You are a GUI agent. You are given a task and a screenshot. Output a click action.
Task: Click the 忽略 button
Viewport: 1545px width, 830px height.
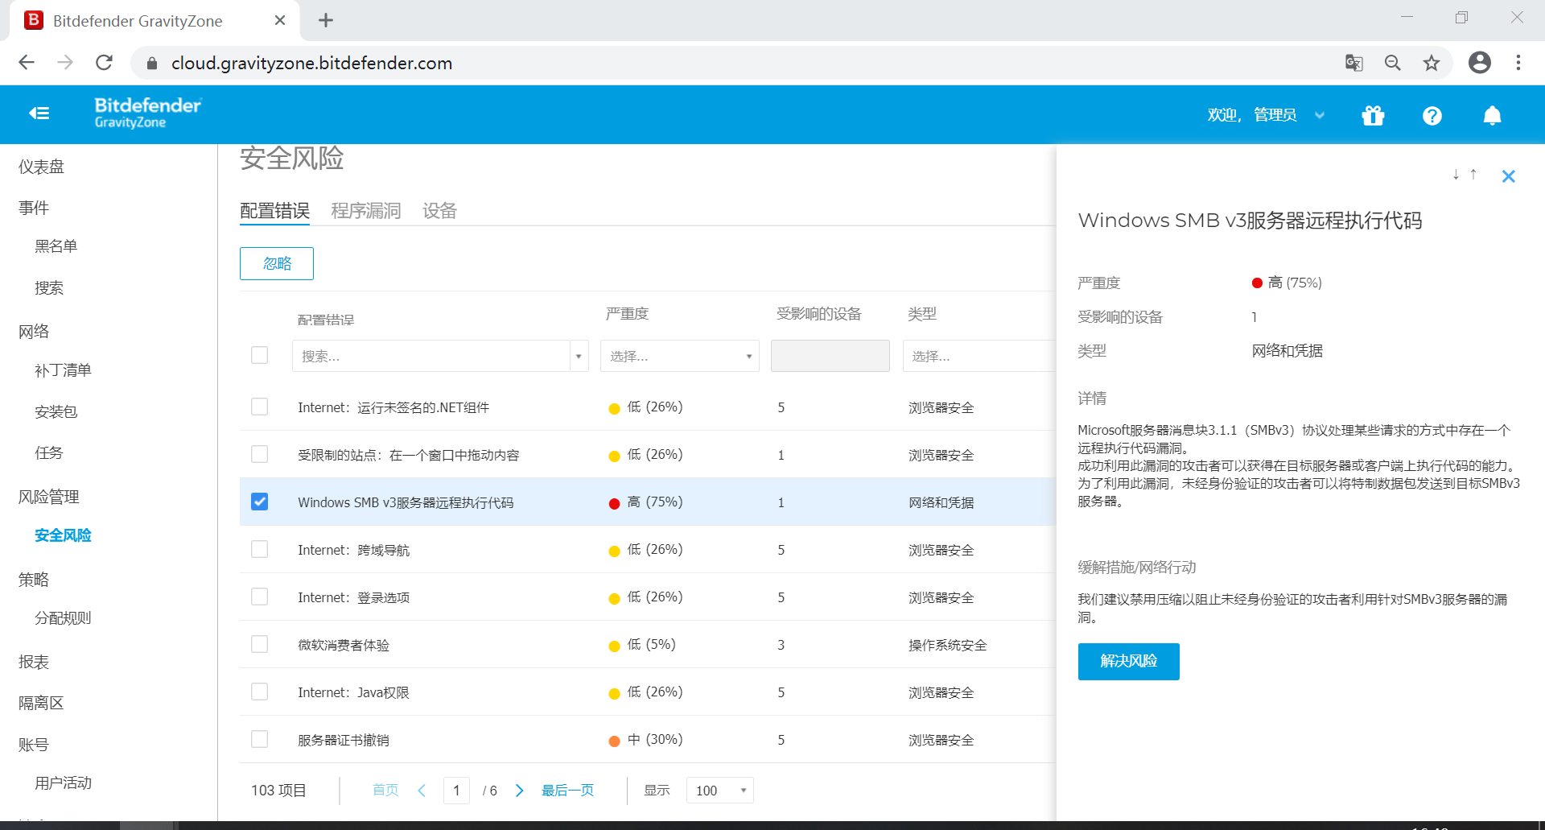pos(277,263)
